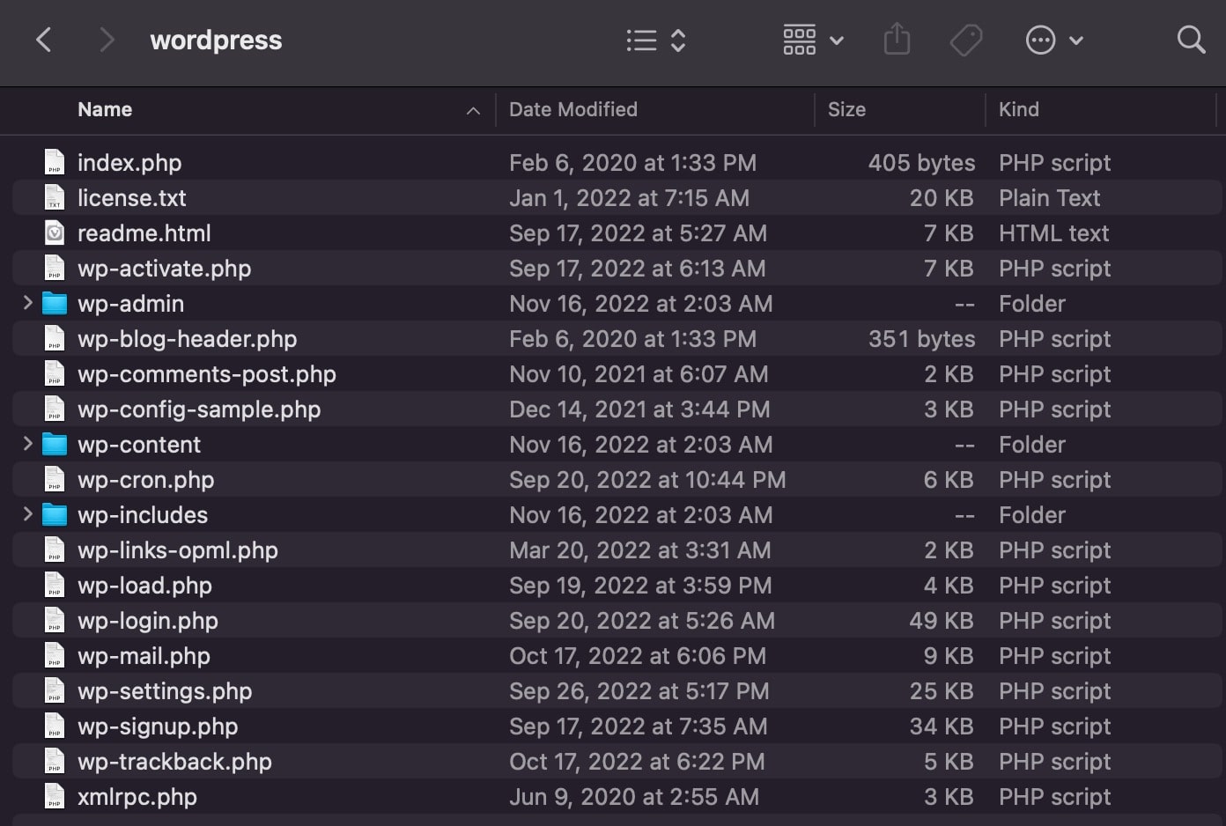Screen dimensions: 1226x826
Task: Click the Sep 20, 2022 at 10:44 PM date
Action: pos(647,480)
